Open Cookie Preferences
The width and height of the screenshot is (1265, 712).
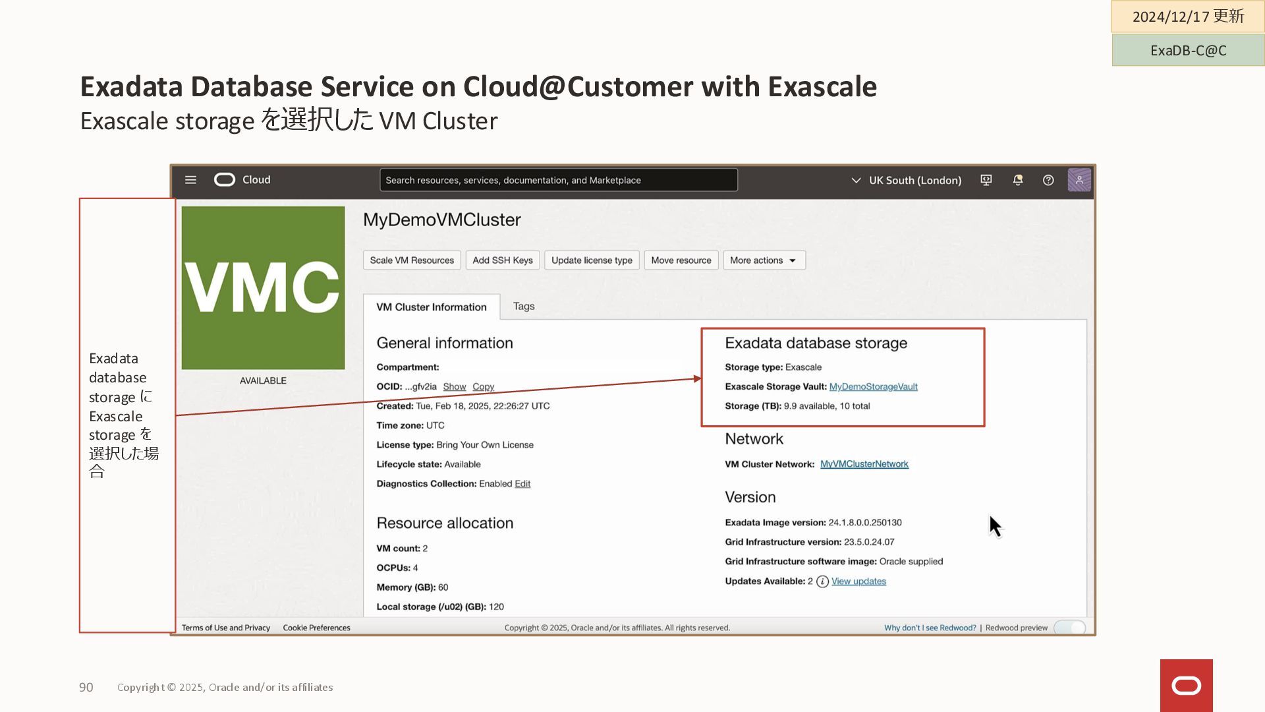click(316, 628)
